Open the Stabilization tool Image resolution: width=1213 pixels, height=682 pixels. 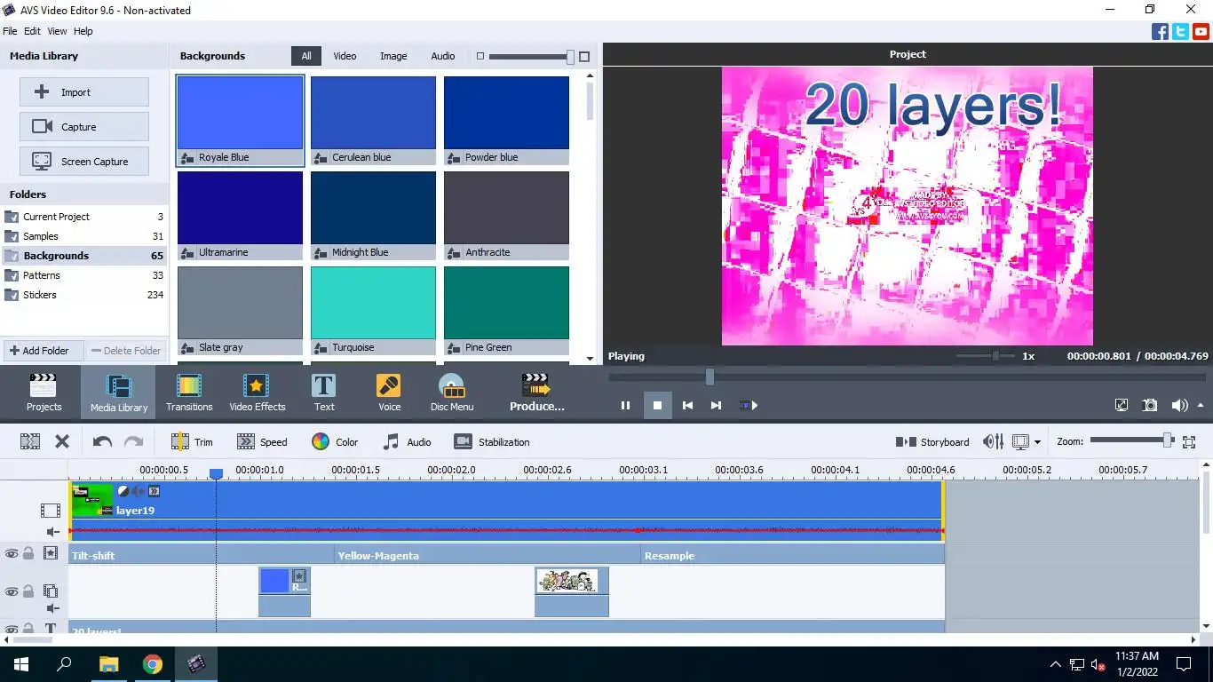(491, 441)
